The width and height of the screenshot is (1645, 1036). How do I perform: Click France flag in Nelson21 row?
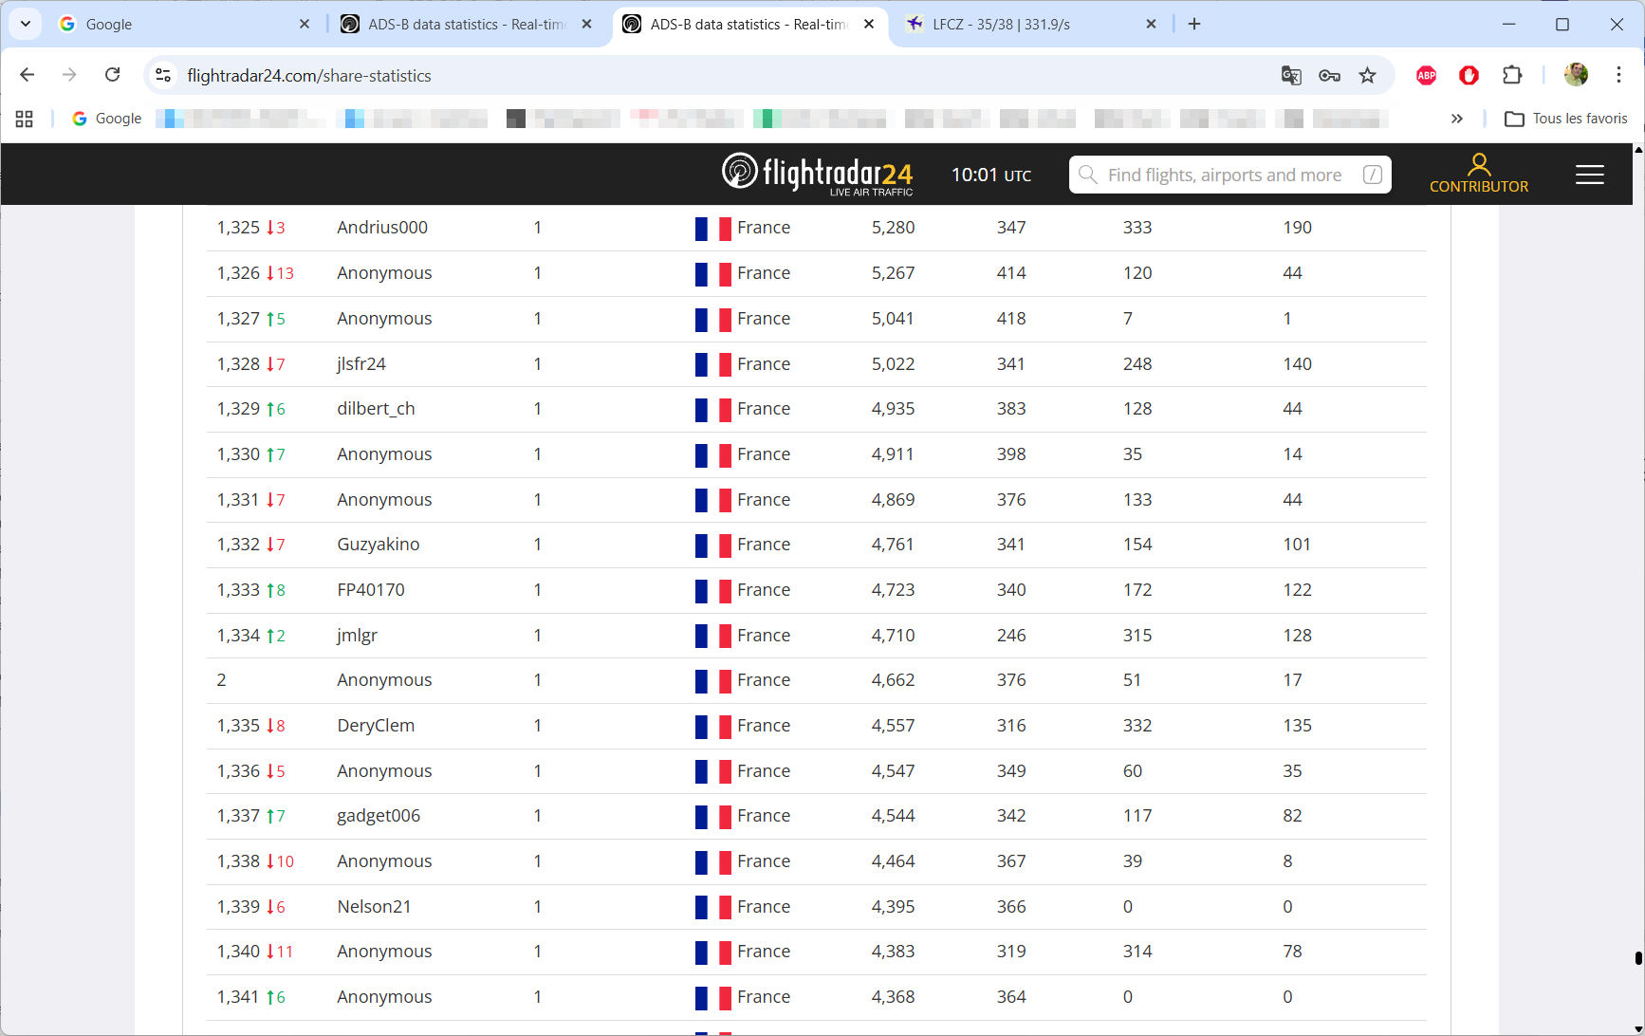(712, 908)
